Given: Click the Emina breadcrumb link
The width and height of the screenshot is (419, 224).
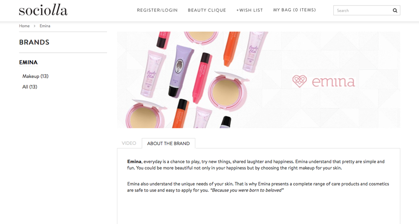Looking at the screenshot, I should coord(45,26).
